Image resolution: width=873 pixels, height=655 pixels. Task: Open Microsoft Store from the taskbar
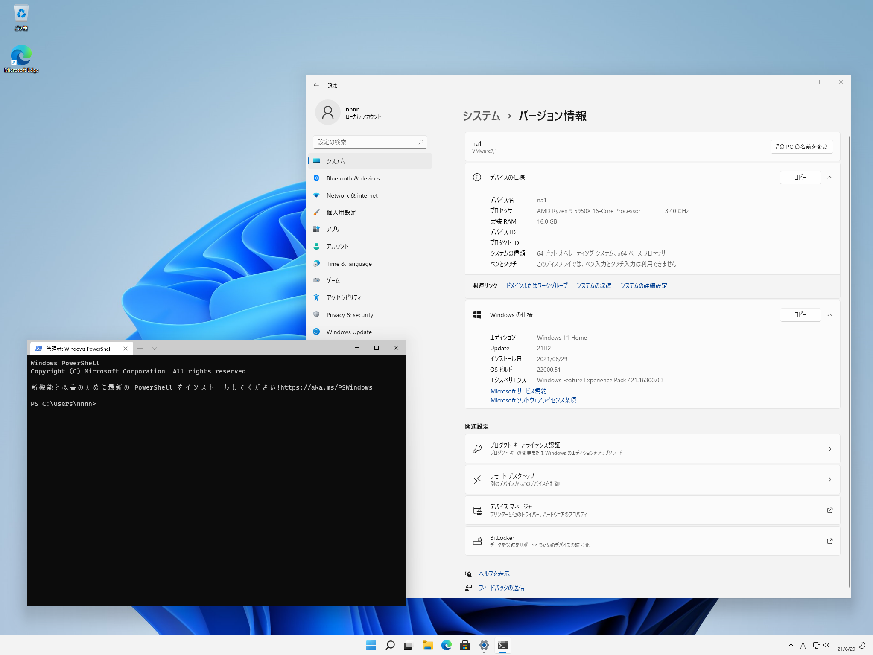pos(465,646)
